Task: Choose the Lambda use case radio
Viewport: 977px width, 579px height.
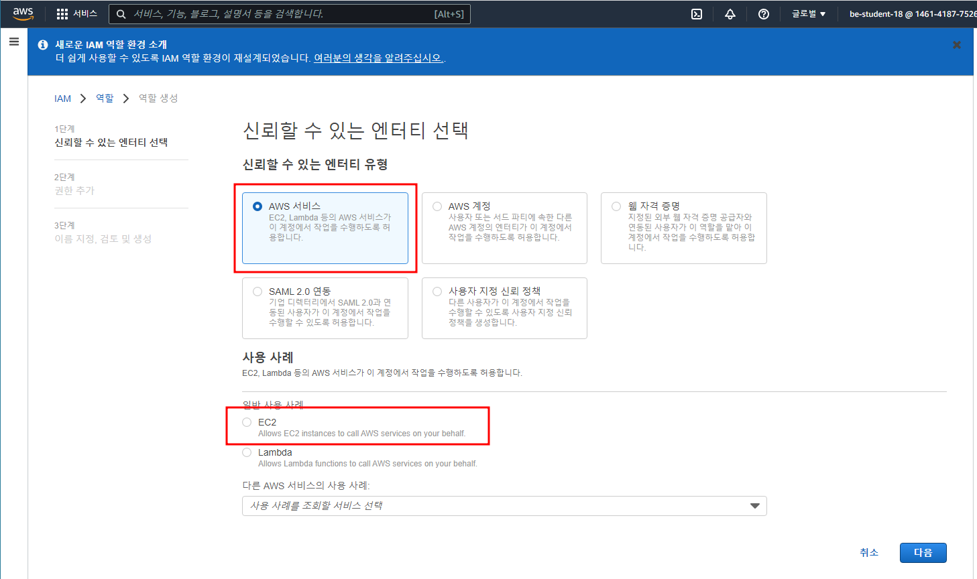Action: tap(247, 452)
